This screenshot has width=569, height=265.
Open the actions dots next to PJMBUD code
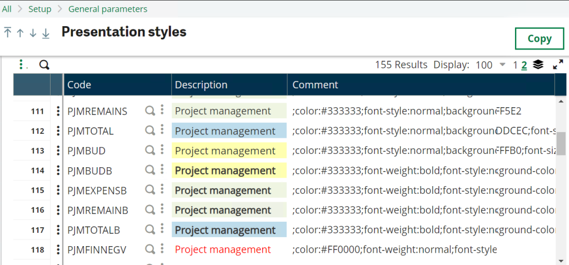point(162,150)
